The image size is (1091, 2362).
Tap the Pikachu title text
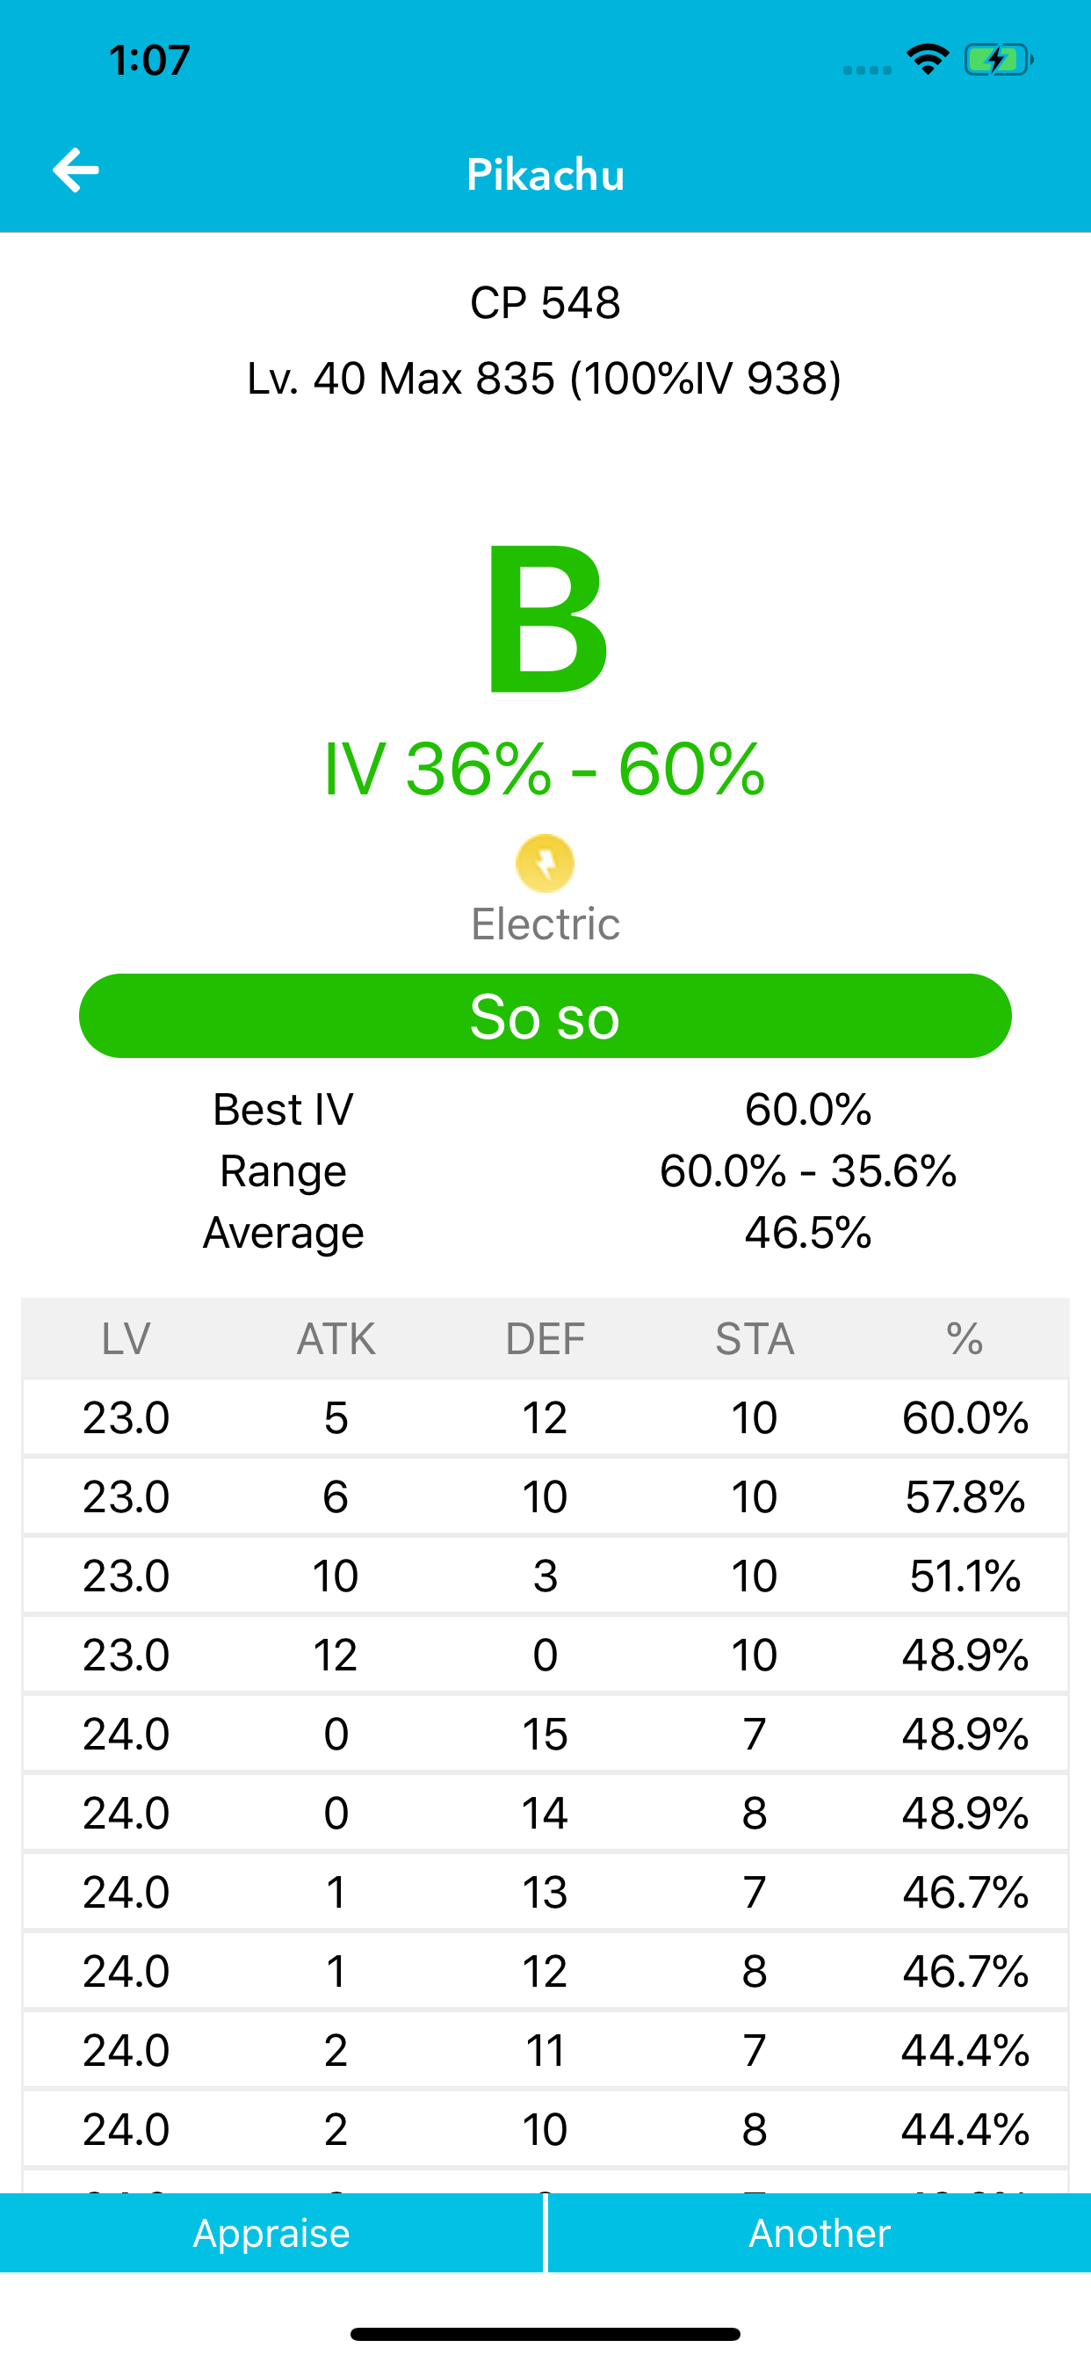(545, 174)
